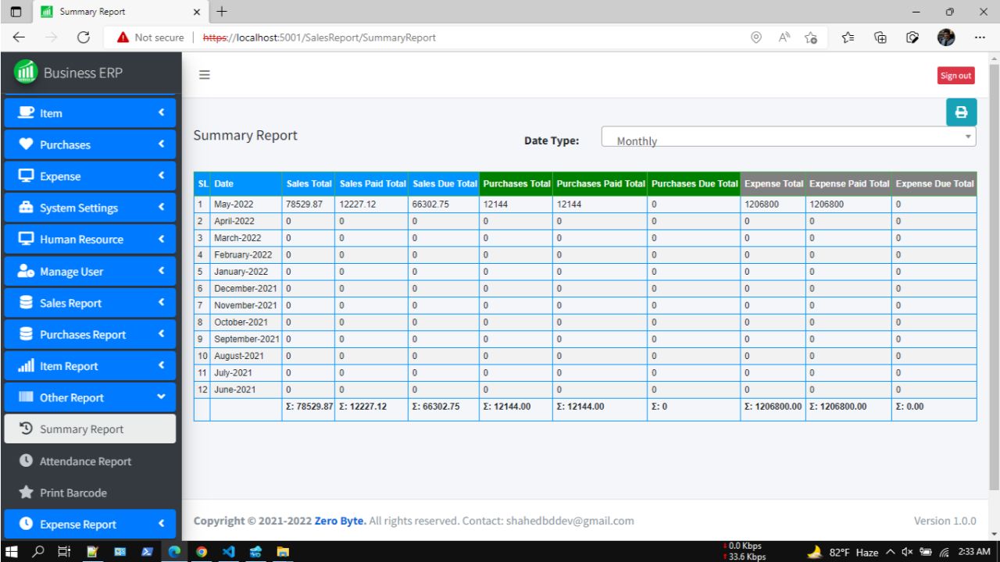Open Visual Studio Code from the taskbar

[x=228, y=551]
